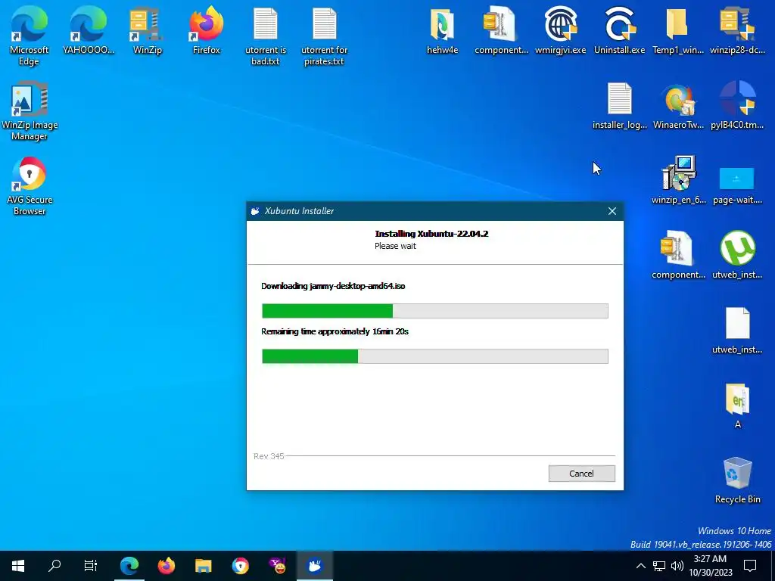This screenshot has height=581, width=775.
Task: Select the Firefox desktop shortcut
Action: pyautogui.click(x=206, y=30)
